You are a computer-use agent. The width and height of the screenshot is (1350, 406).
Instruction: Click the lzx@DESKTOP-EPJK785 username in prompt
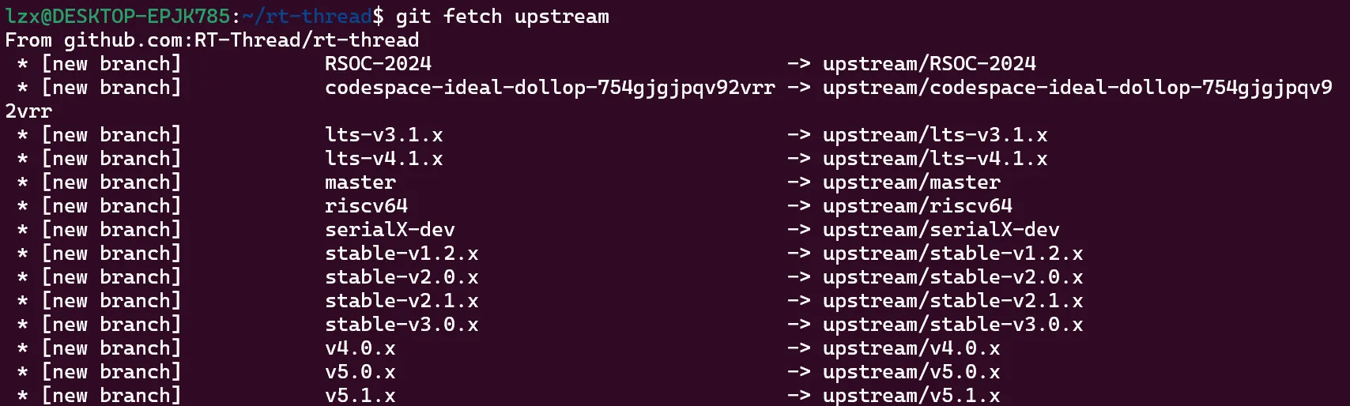click(118, 17)
